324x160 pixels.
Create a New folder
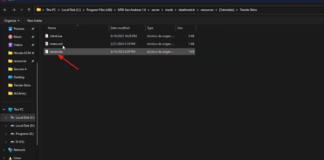pos(35,21)
